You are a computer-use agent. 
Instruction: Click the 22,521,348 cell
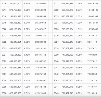click(41, 93)
